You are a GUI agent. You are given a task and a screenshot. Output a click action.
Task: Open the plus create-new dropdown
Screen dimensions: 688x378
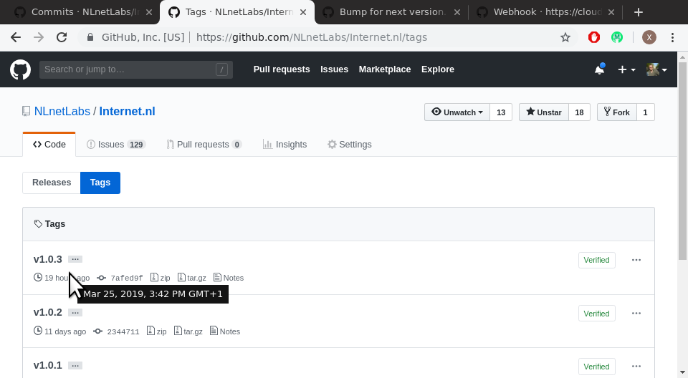point(626,69)
